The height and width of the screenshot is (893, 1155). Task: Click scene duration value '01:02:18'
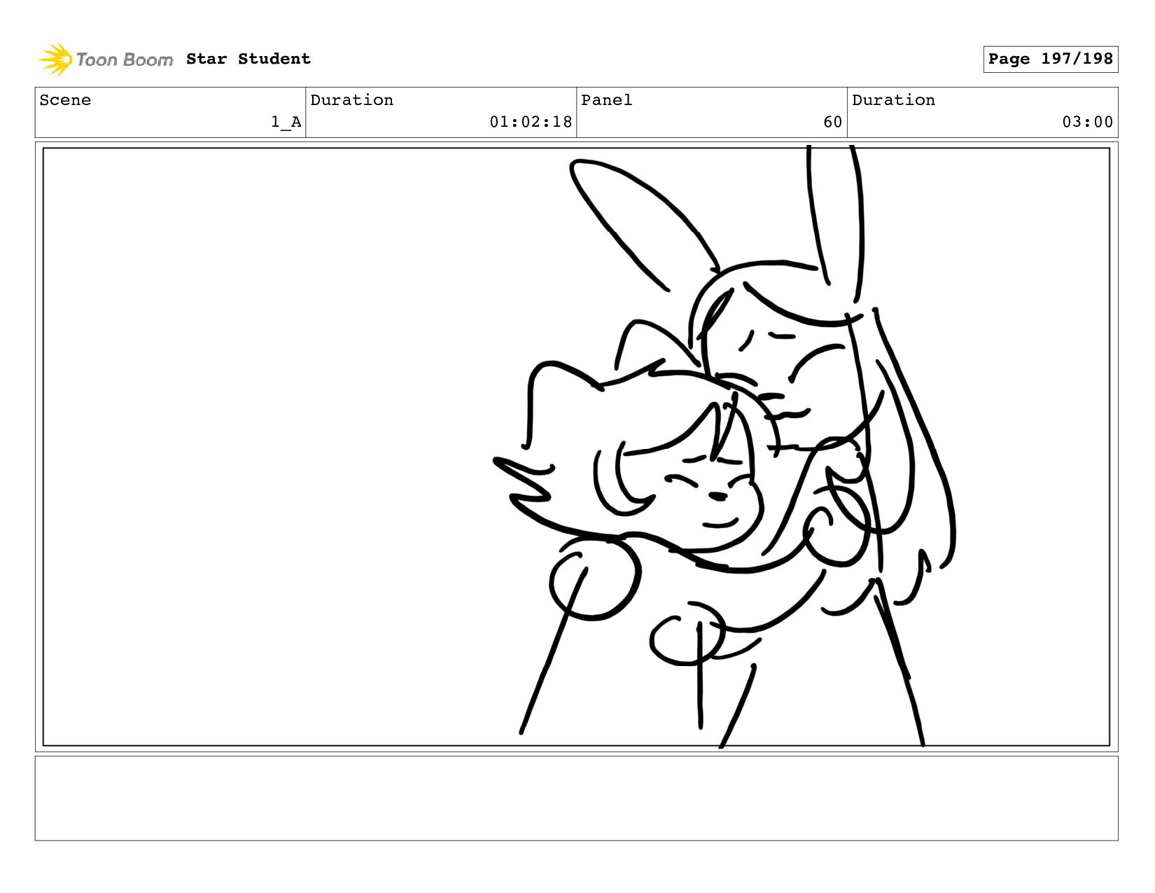pos(531,122)
